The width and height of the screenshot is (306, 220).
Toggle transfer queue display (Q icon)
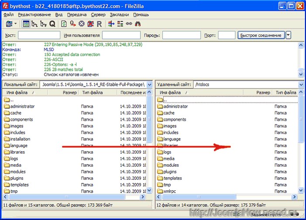coord(52,24)
